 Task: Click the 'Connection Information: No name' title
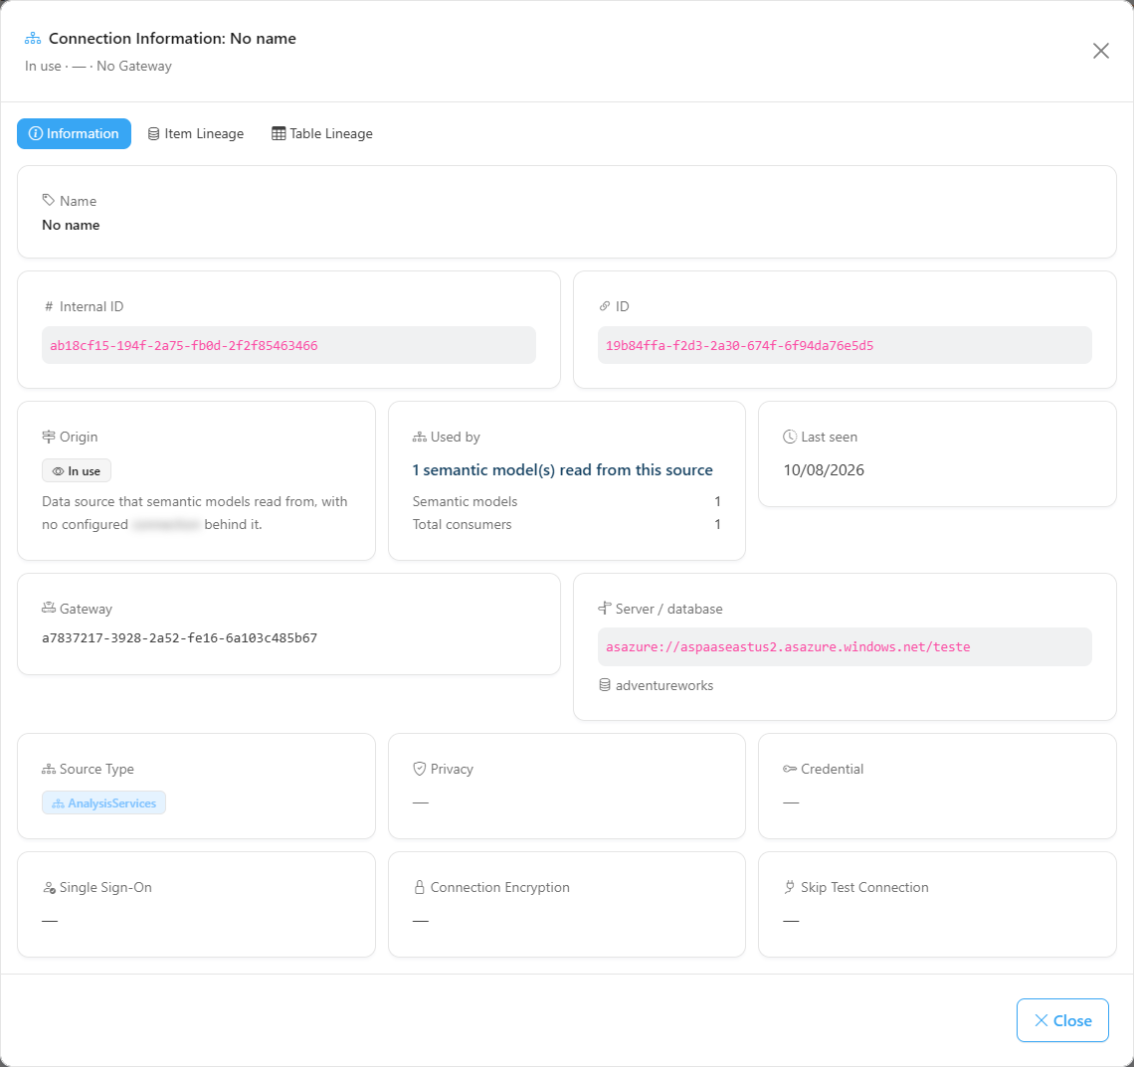[172, 39]
